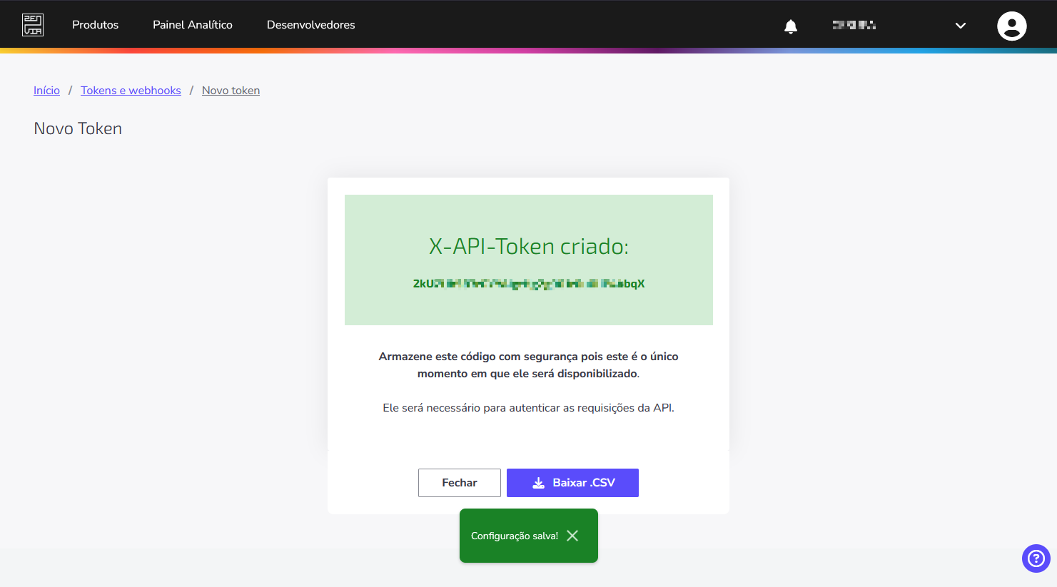This screenshot has height=587, width=1057.
Task: Open the user profile avatar
Action: point(1011,26)
